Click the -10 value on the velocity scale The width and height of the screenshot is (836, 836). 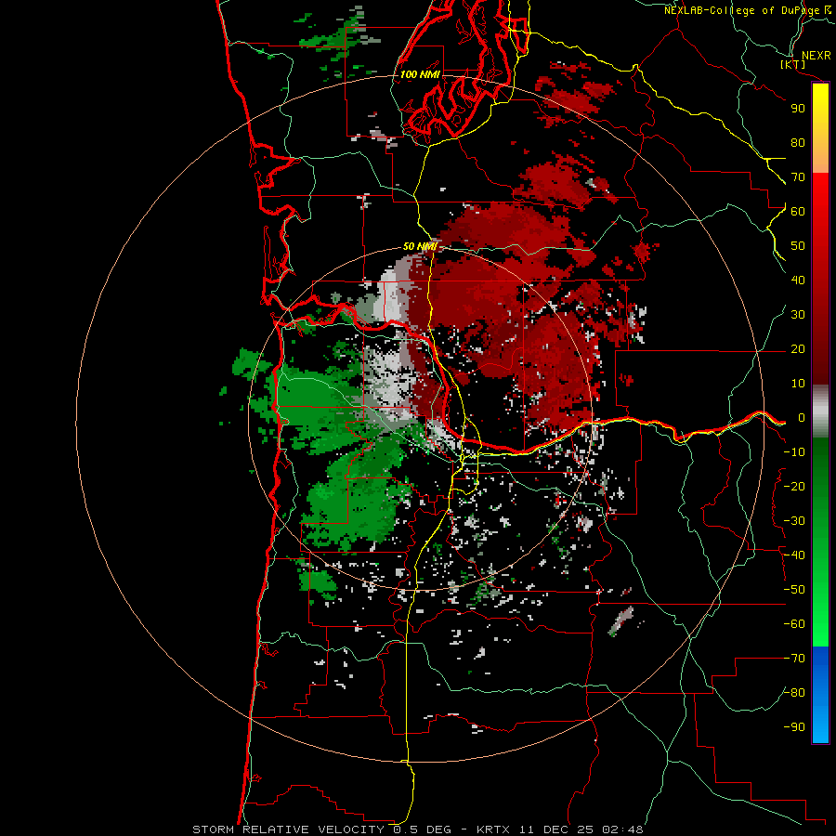click(x=794, y=452)
